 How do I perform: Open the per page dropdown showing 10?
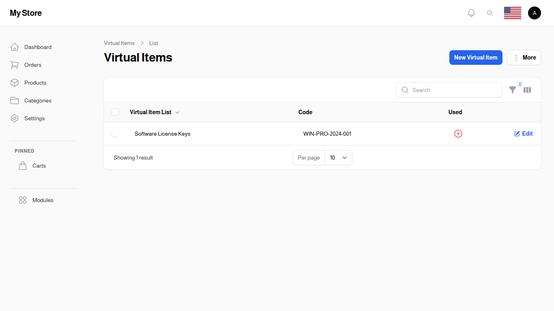(x=338, y=158)
